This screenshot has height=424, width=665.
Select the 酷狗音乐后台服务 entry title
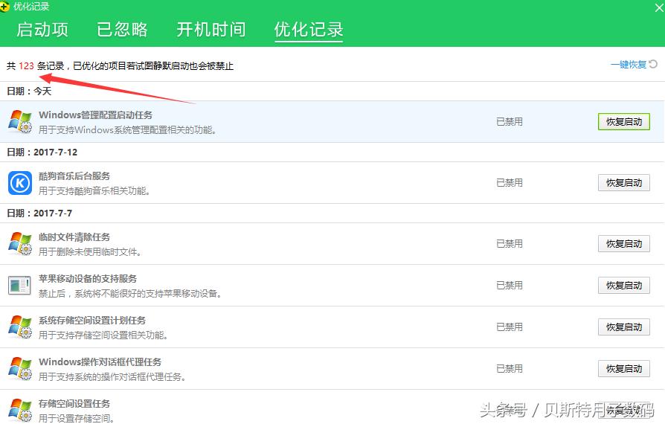[74, 176]
